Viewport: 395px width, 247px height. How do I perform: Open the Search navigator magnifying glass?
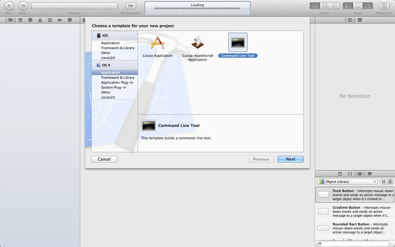pyautogui.click(x=30, y=20)
